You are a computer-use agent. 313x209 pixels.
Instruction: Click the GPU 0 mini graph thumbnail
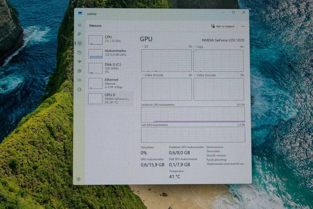(x=96, y=98)
